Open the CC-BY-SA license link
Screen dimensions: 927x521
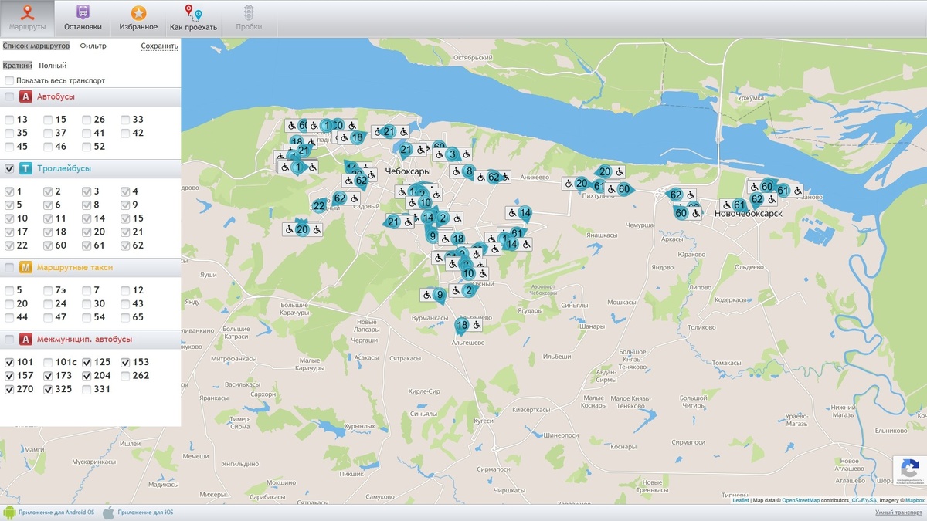[x=864, y=501]
